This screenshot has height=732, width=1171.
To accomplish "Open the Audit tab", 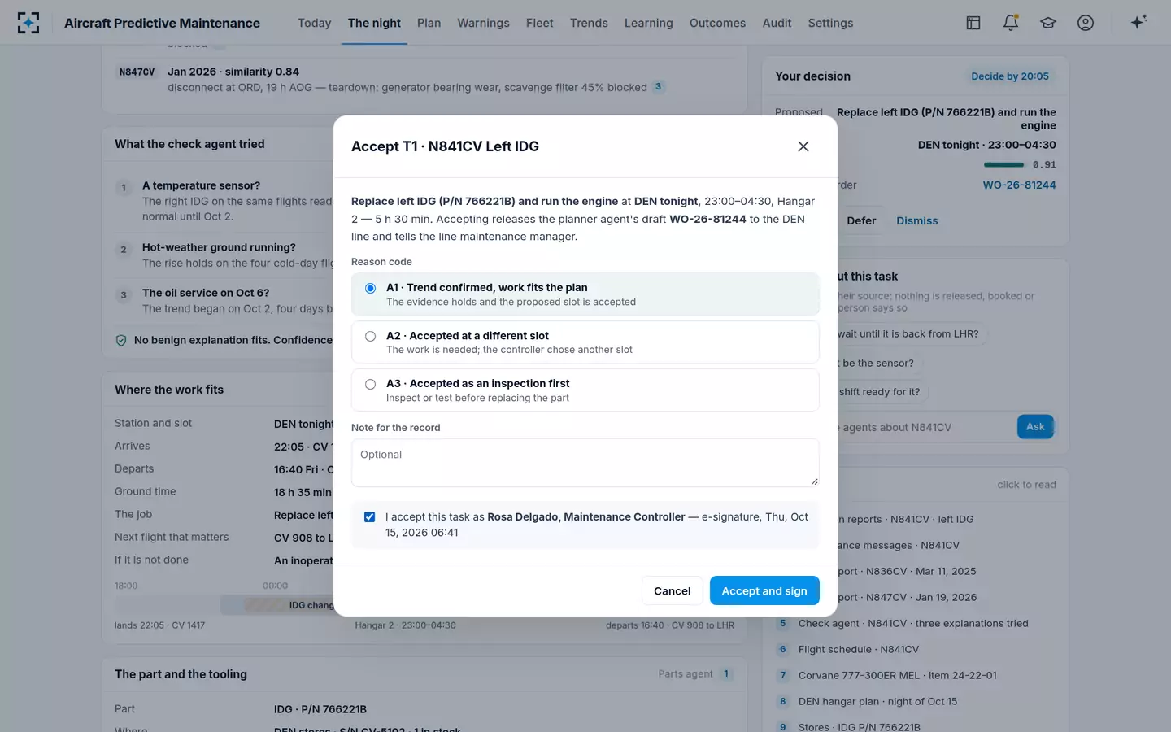I will click(x=777, y=23).
